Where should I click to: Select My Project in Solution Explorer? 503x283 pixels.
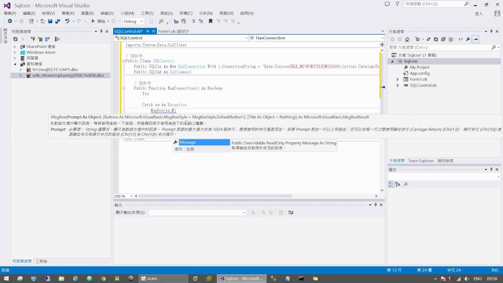(x=420, y=67)
